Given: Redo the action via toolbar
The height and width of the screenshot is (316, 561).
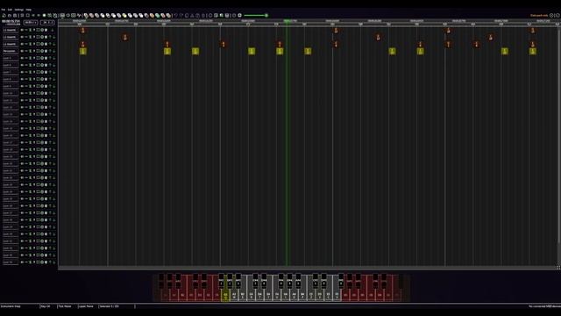Looking at the screenshot, I should (x=181, y=16).
